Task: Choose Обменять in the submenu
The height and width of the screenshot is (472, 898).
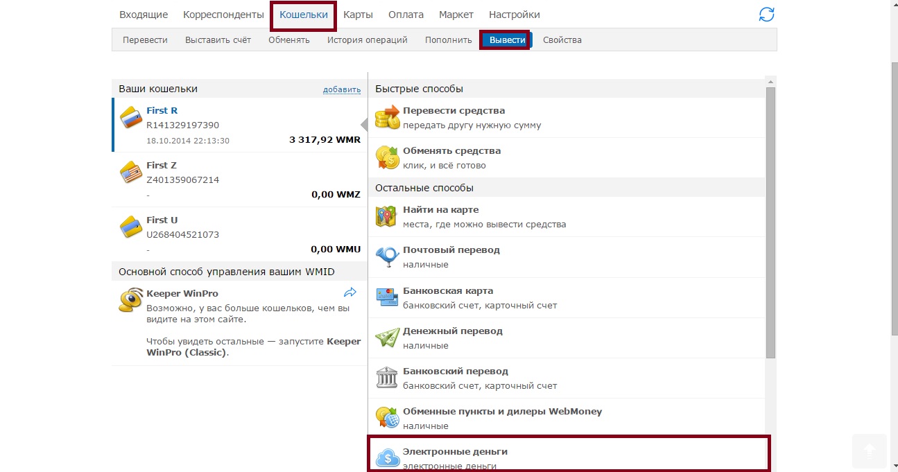Action: [289, 40]
